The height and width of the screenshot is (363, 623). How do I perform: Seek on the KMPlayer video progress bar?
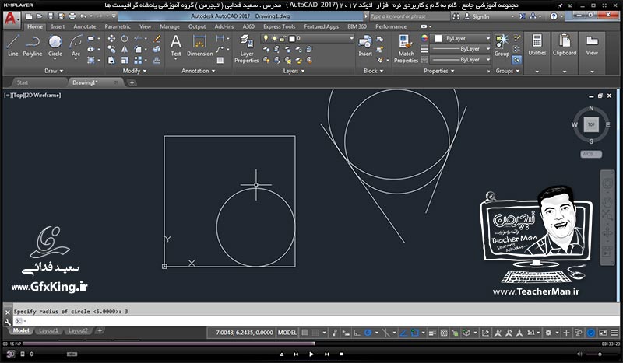point(311,344)
